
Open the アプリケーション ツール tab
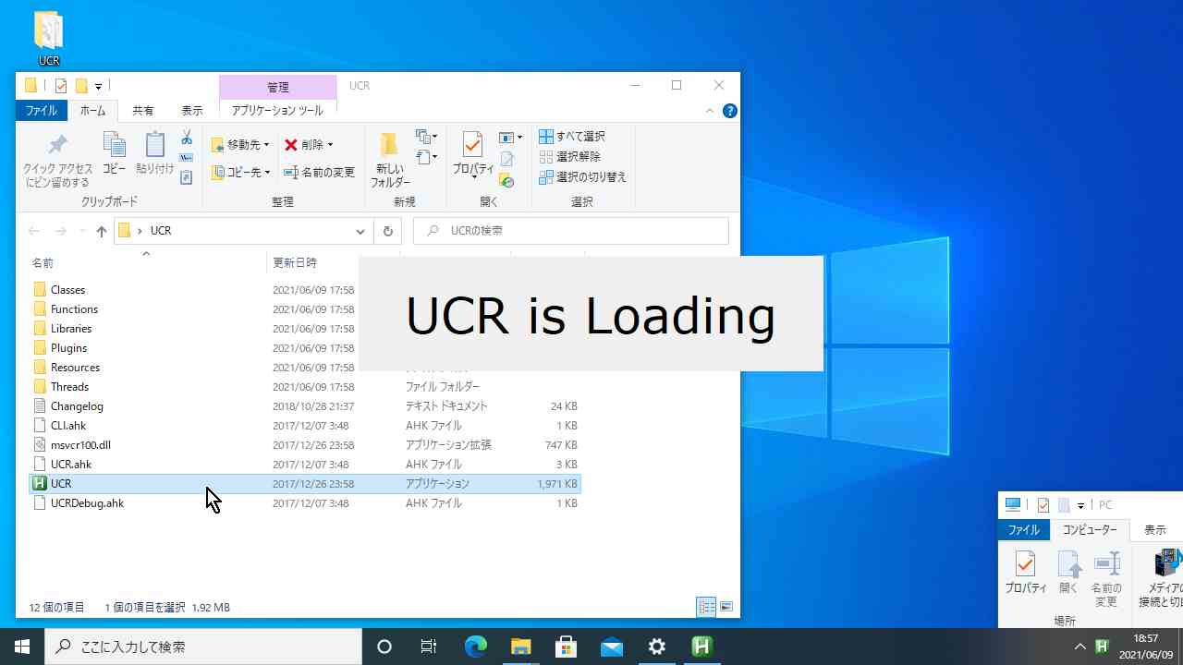tap(277, 110)
